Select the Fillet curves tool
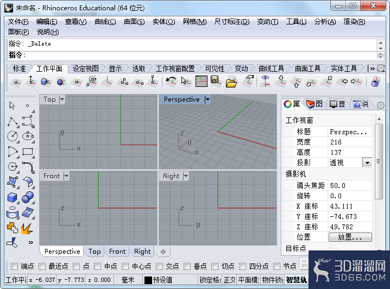 (x=28, y=166)
